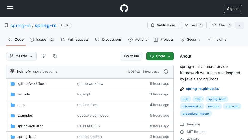Open the 'update docs' commit message
Screen dimensions: 248x140
87,105
